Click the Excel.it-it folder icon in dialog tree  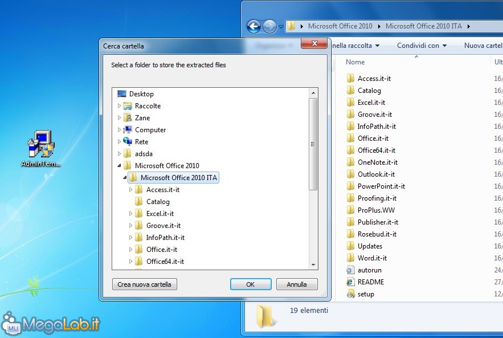(x=139, y=213)
